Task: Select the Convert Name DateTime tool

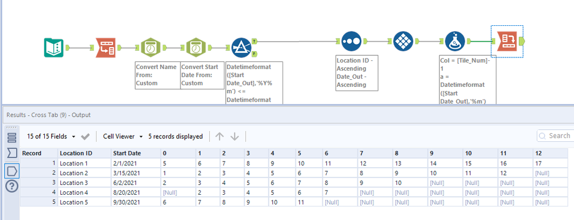Action: [x=150, y=48]
